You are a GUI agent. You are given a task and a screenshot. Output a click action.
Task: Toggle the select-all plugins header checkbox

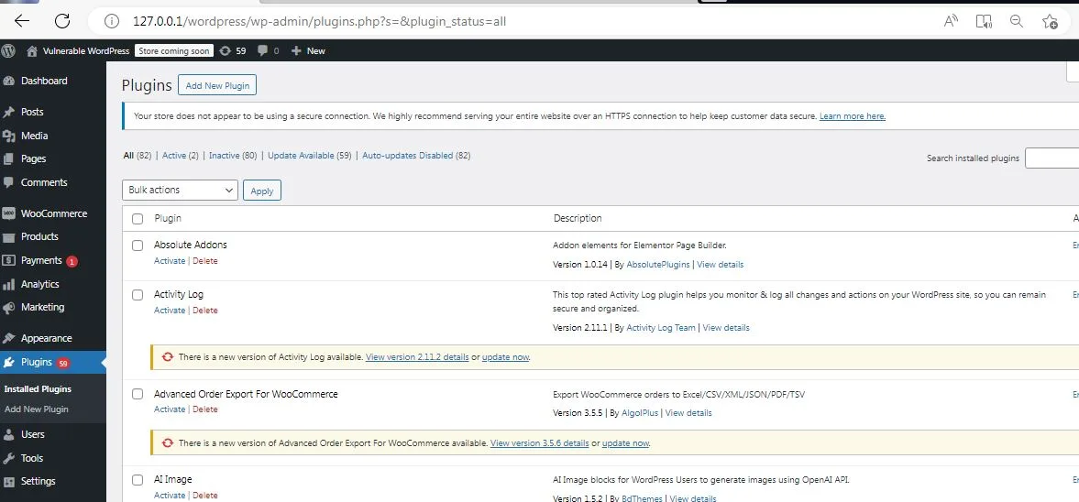138,219
